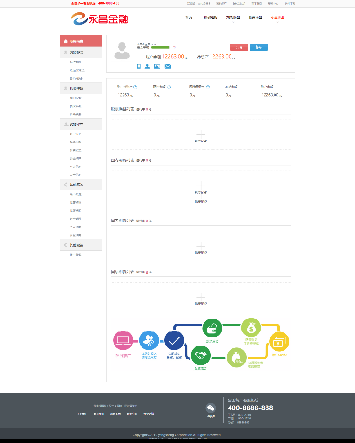Click 安全退出 in the top bar
The image size is (355, 443).
[x=239, y=4]
